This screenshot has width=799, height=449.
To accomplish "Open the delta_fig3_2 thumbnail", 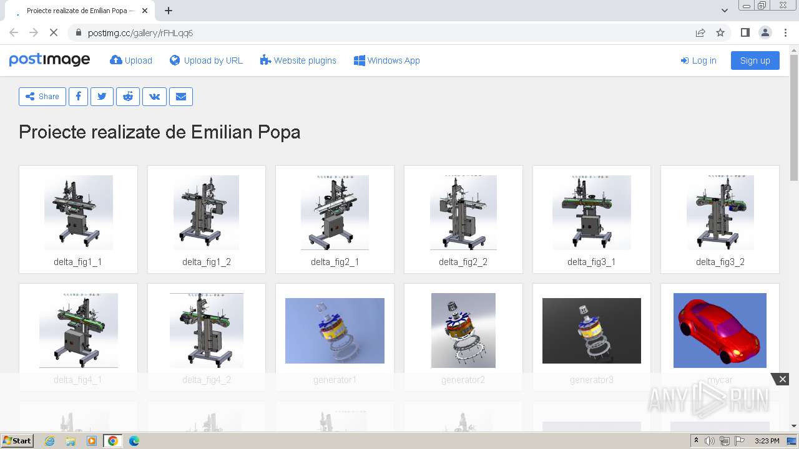I will (x=720, y=213).
